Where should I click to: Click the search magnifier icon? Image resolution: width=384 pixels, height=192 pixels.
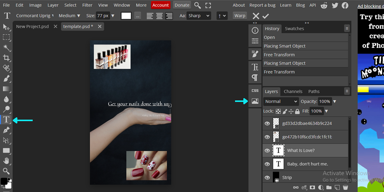pos(197,5)
